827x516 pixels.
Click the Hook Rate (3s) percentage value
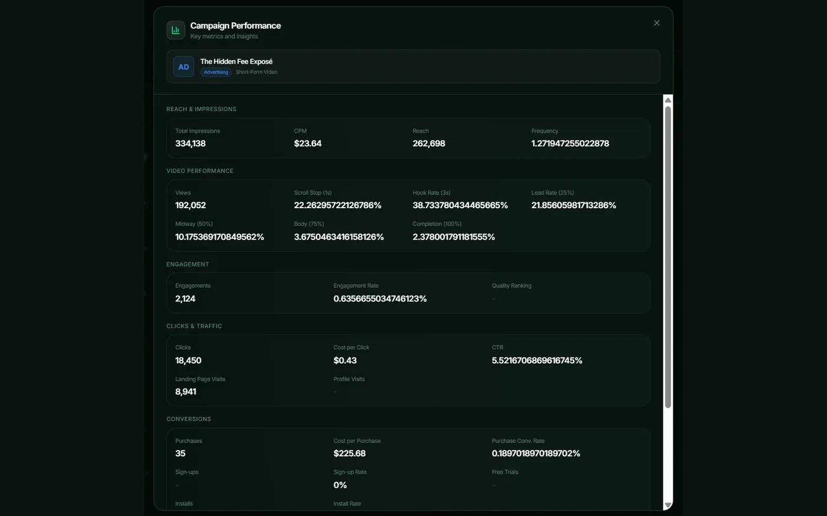click(460, 205)
